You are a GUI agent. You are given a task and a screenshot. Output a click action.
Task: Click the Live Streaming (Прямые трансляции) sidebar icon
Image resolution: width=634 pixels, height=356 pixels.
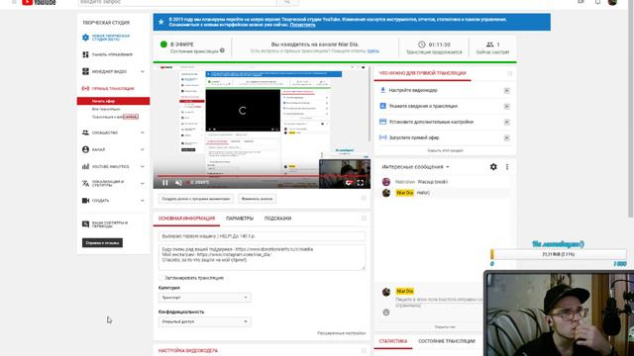pos(85,88)
